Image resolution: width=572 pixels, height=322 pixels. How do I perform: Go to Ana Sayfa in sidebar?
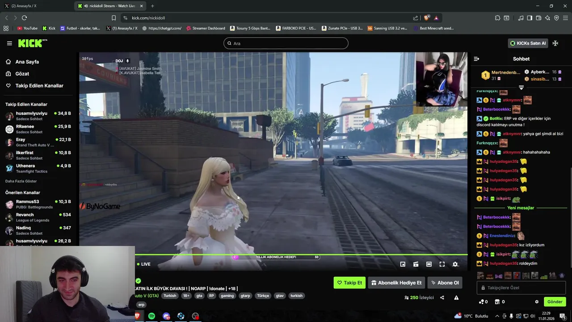(x=27, y=62)
